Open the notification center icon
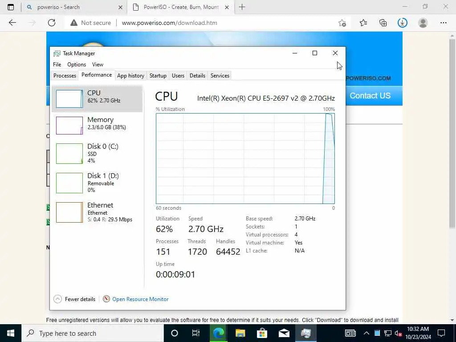 441,333
